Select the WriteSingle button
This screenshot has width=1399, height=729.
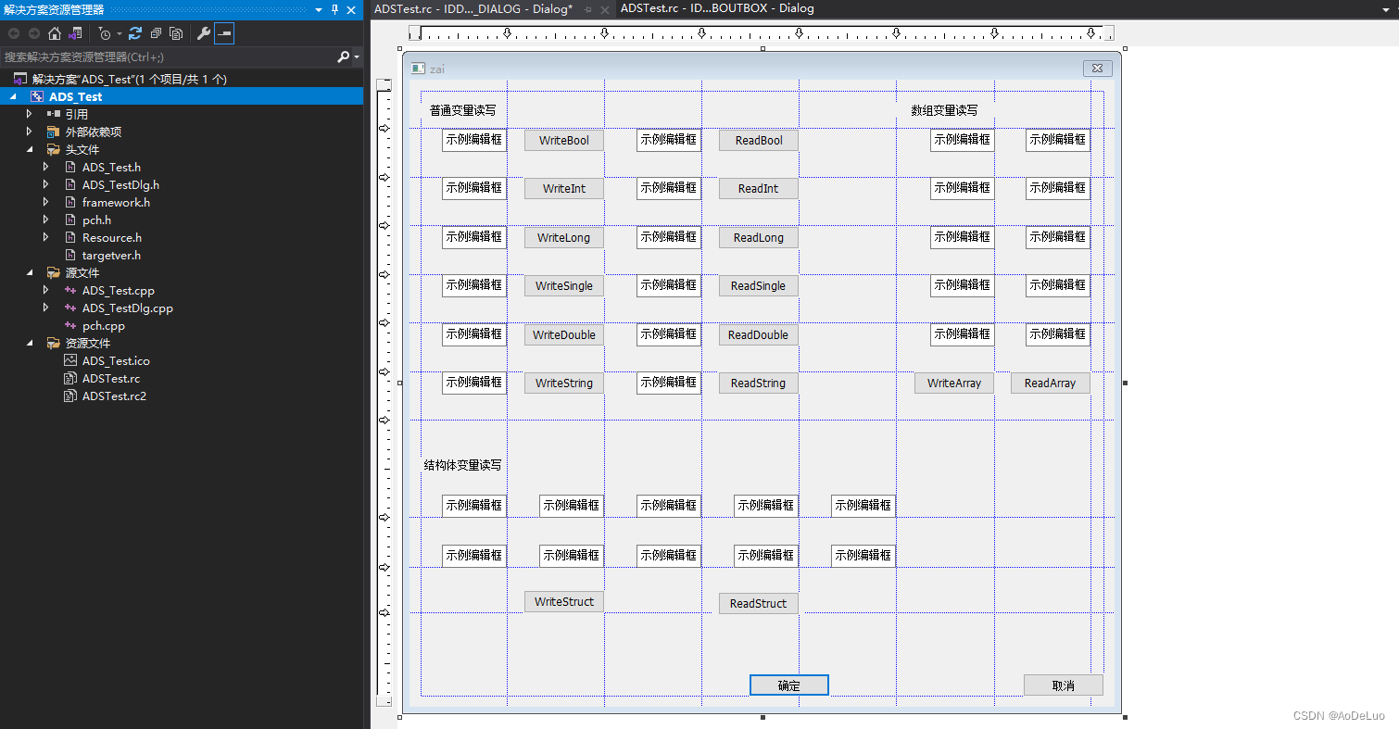click(x=564, y=286)
